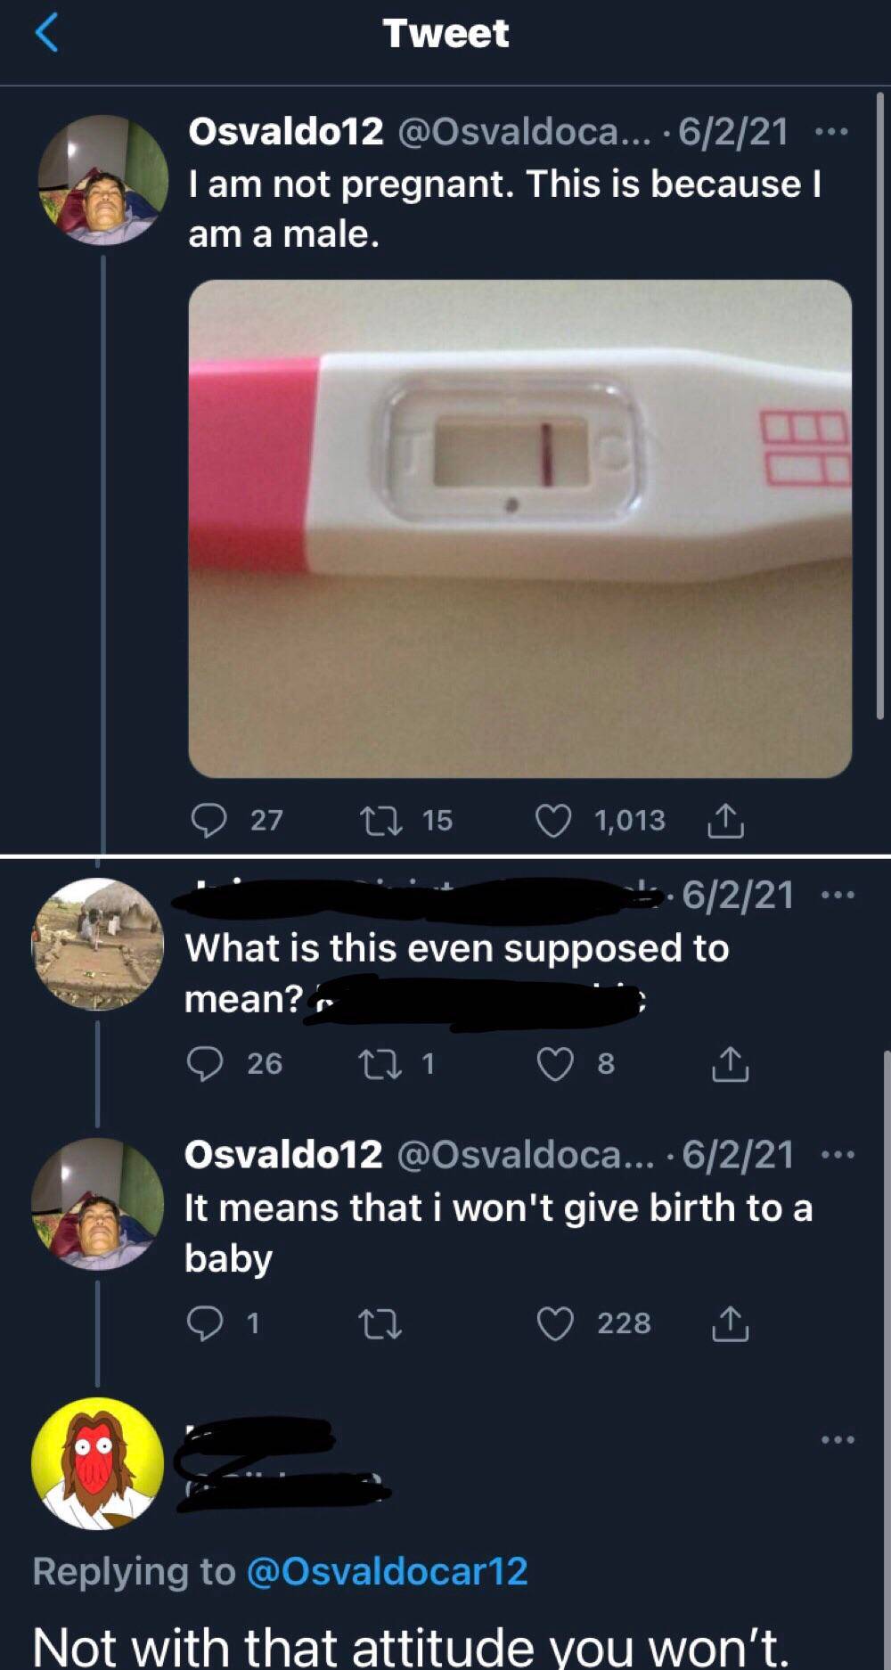891x1670 pixels.
Task: Retweet the "won't give birth" tweet
Action: tap(380, 1323)
